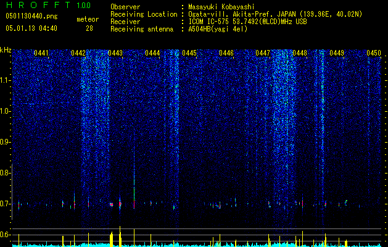Screen dimensions: 388x247
Task: Click the 0447 time marker
Action: (x=263, y=53)
